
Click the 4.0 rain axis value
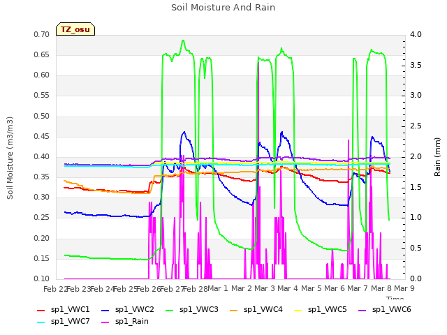pos(416,34)
